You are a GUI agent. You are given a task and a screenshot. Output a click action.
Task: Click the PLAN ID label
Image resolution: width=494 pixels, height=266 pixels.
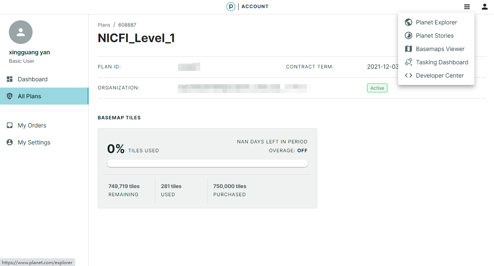tap(109, 67)
